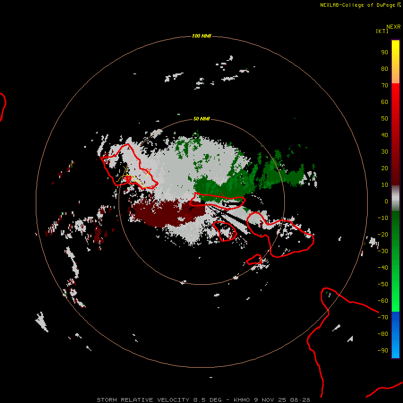
Task: Click the -80 value on the velocity scale
Action: coord(383,334)
